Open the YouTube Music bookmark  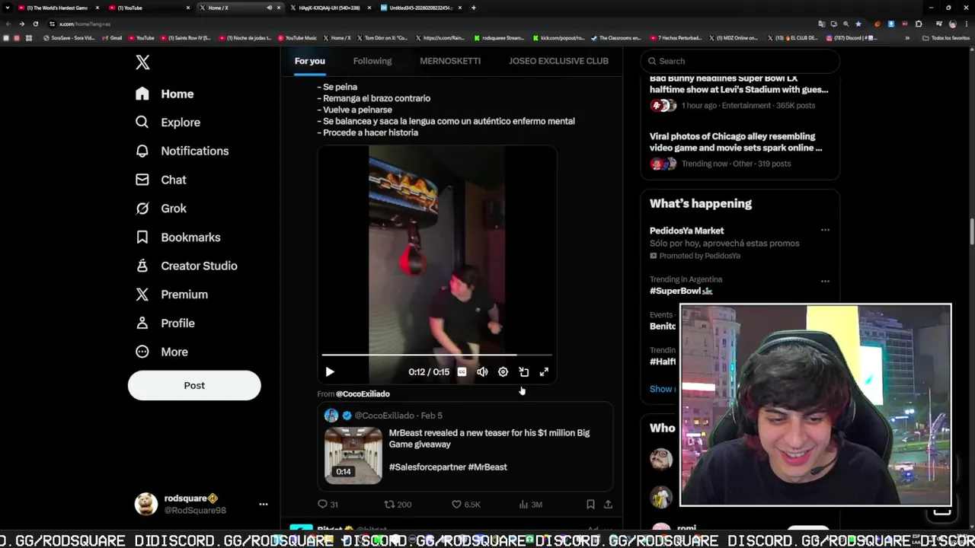[x=297, y=37]
